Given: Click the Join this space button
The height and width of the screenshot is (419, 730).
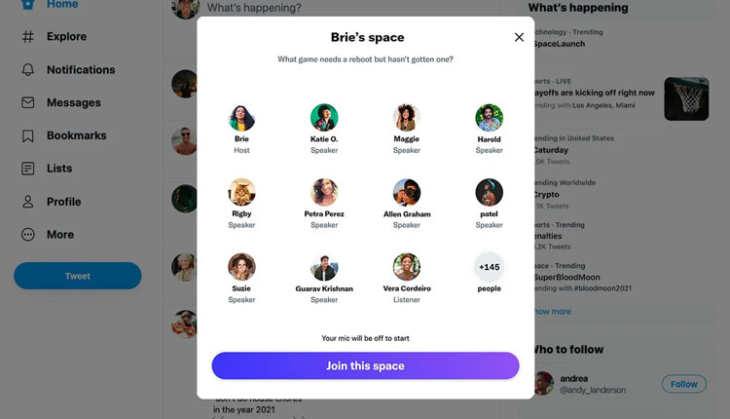Looking at the screenshot, I should pyautogui.click(x=365, y=365).
